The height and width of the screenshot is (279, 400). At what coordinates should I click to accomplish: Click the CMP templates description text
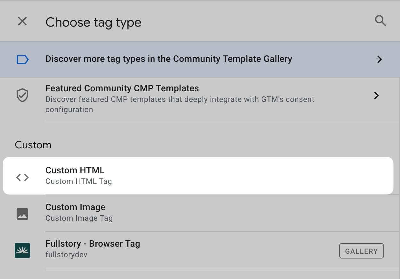[180, 104]
